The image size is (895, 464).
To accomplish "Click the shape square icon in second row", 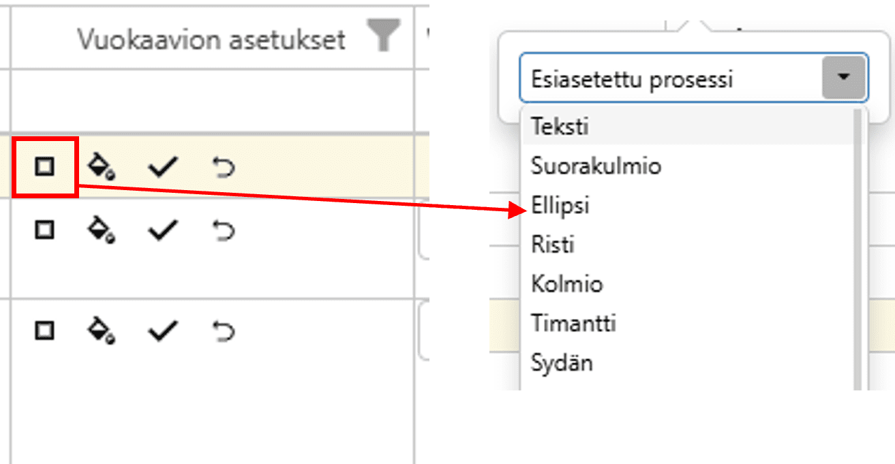I will click(44, 231).
